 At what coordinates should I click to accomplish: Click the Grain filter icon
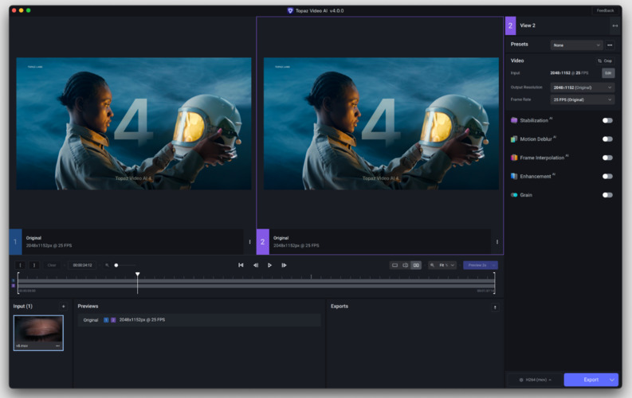coord(514,195)
